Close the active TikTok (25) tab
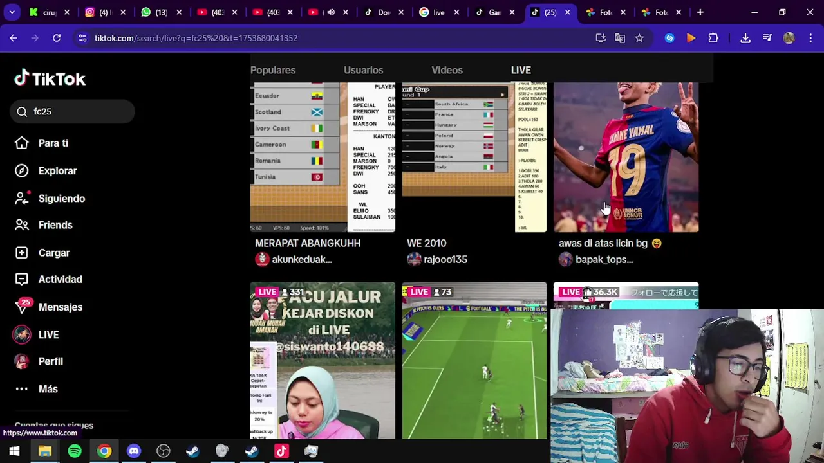Screen dimensions: 824x463 coord(567,12)
